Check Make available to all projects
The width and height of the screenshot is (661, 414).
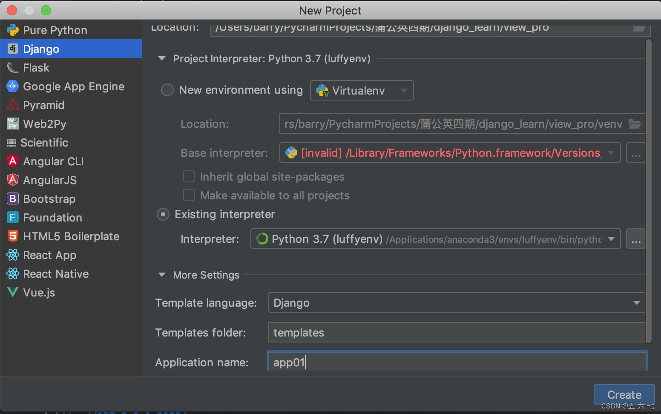[189, 195]
